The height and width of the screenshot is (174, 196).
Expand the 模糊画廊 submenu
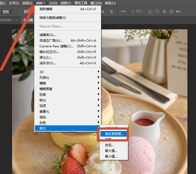(x=68, y=89)
